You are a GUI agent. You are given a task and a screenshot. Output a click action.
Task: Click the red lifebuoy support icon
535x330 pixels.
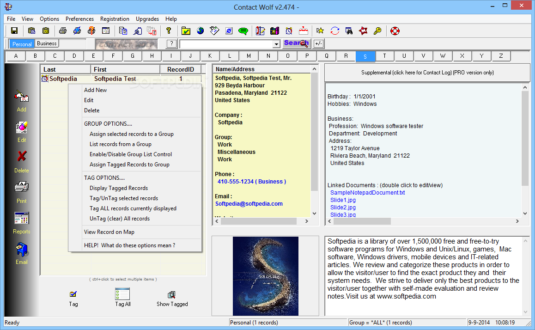(x=395, y=31)
